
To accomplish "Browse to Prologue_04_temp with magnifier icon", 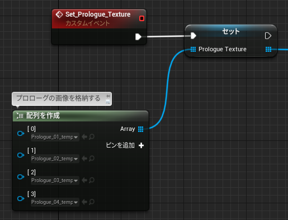I will pyautogui.click(x=92, y=202).
